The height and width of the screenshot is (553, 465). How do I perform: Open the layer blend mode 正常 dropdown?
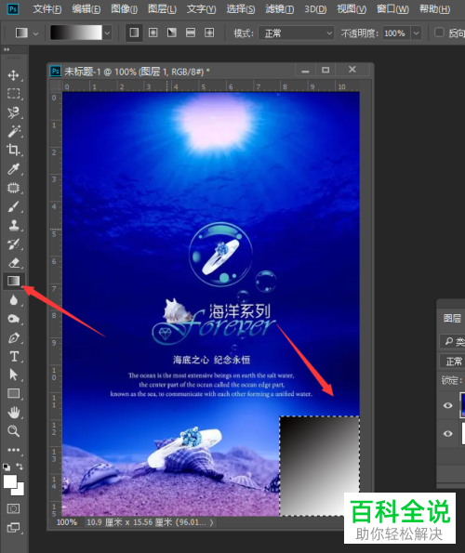453,362
